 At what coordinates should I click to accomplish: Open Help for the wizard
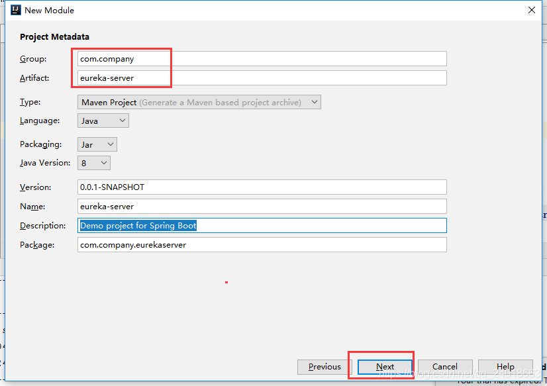(505, 367)
